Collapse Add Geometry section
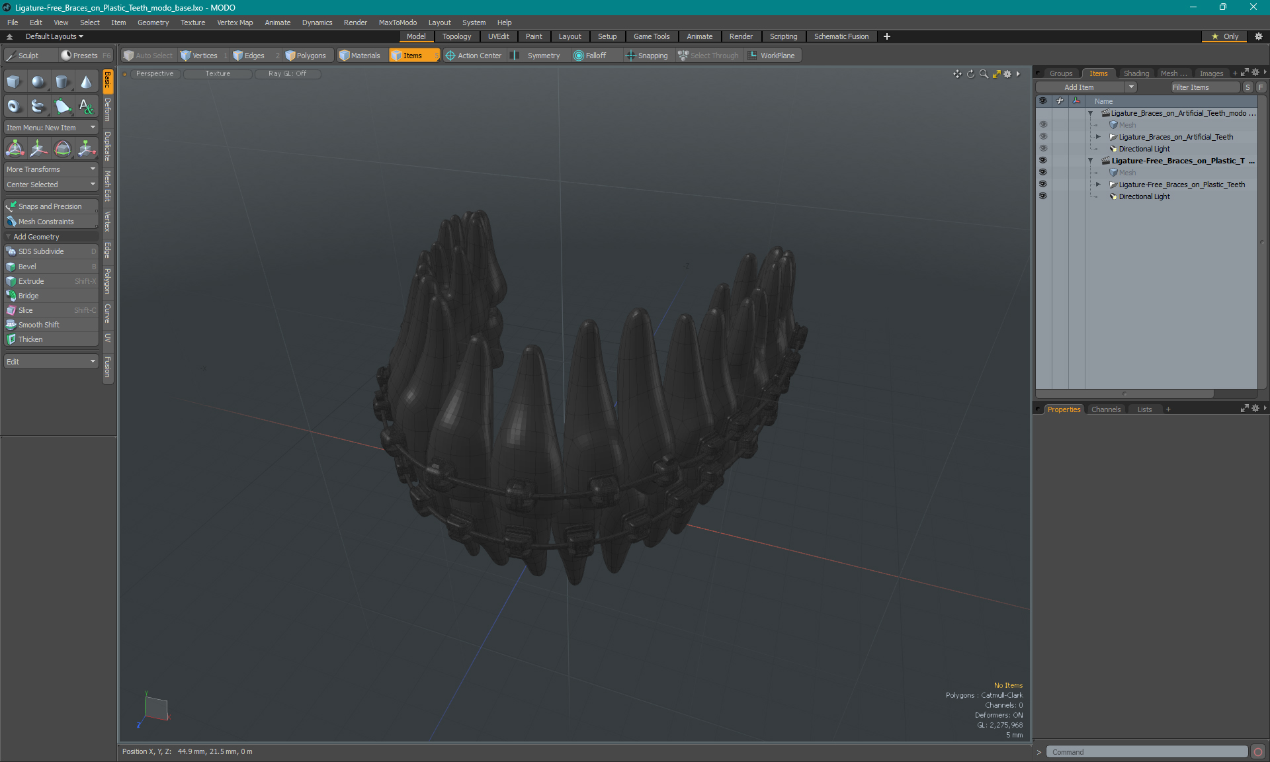Image resolution: width=1270 pixels, height=762 pixels. coord(9,237)
